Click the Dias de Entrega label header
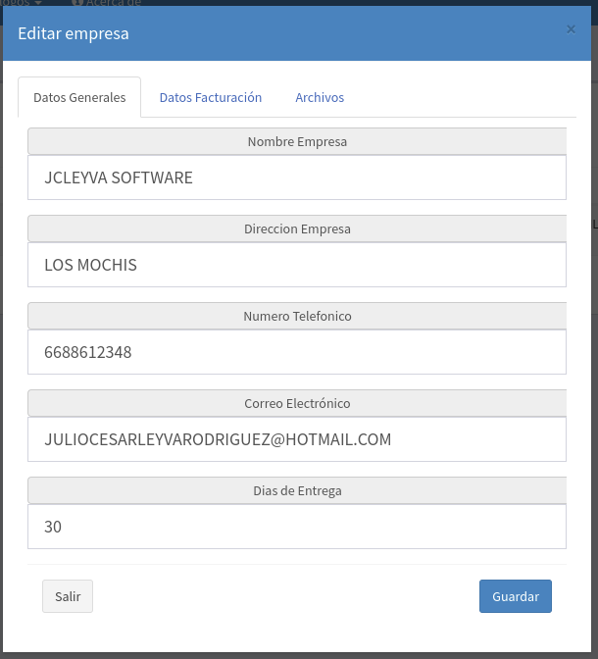The width and height of the screenshot is (598, 659). (297, 490)
